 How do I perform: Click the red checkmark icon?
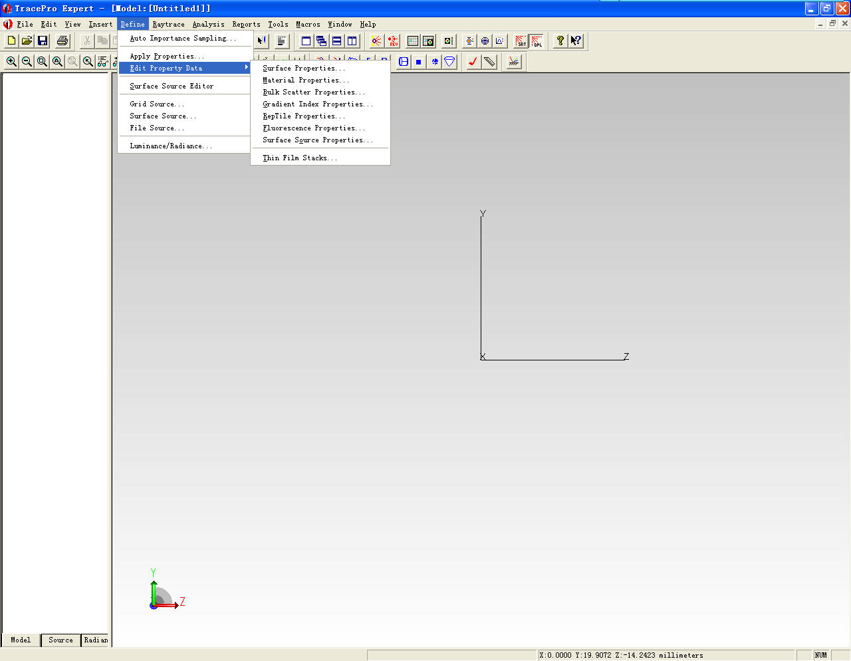(x=473, y=61)
